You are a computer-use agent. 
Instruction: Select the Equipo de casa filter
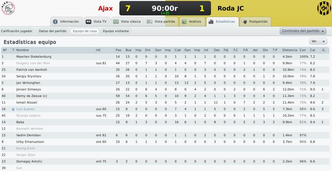(x=85, y=31)
